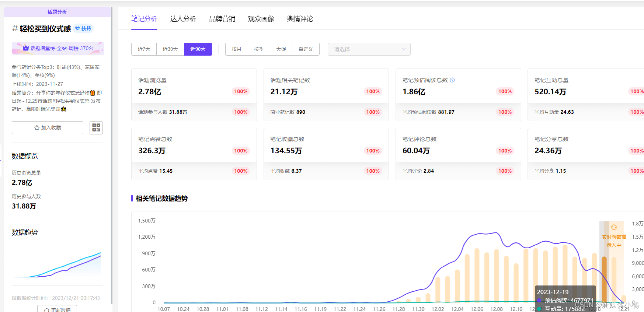Click the sidebar 数据趋势 mini chart
This screenshot has height=312, width=644.
coord(57,264)
